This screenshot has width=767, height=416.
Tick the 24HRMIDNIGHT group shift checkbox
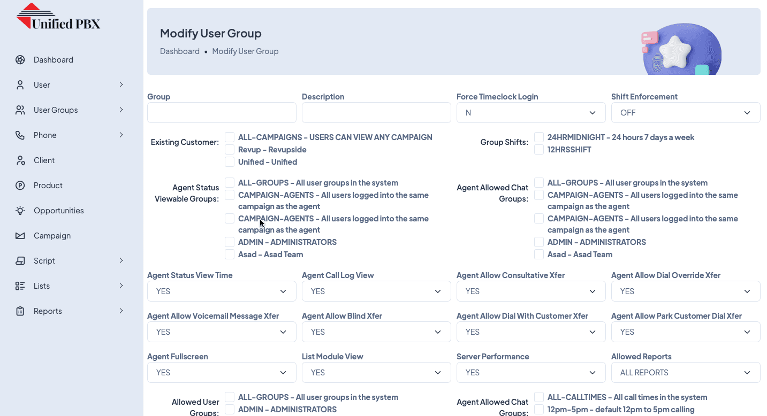pos(539,137)
